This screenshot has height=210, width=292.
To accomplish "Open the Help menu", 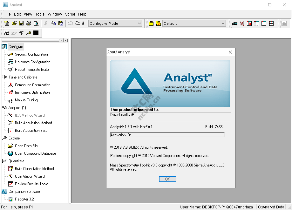I will [82, 14].
